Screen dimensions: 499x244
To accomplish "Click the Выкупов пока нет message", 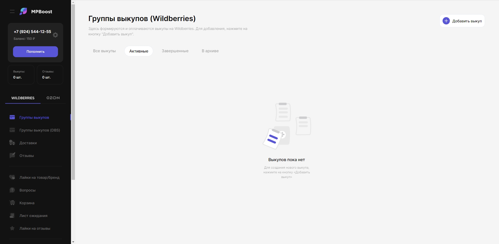I will (x=287, y=160).
